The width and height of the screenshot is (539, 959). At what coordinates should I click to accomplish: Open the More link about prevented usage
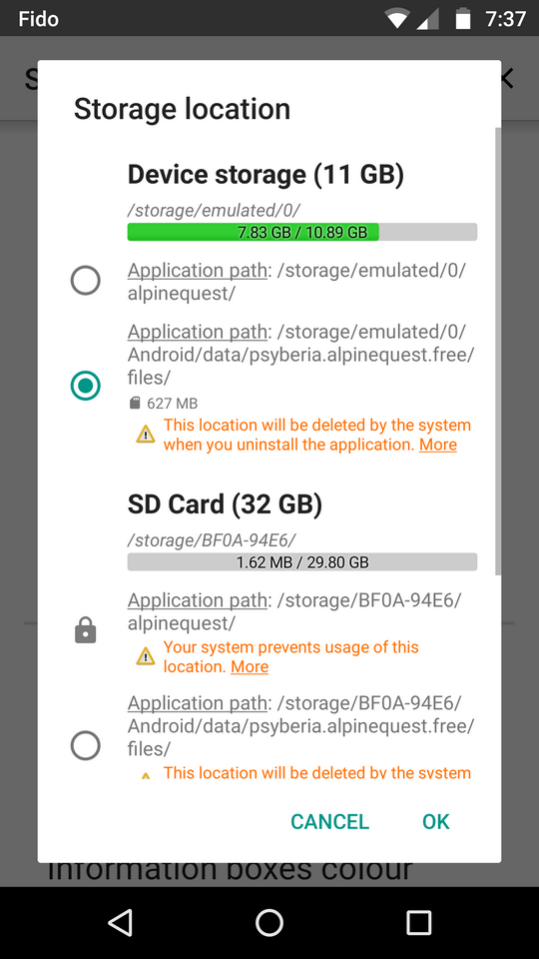click(x=250, y=666)
